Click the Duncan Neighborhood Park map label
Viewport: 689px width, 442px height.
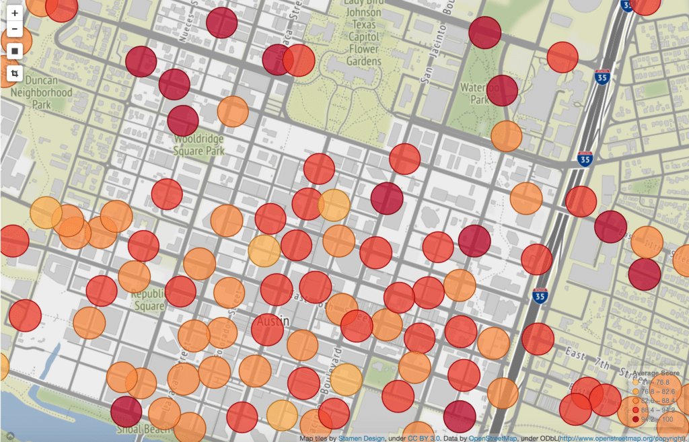coord(41,92)
